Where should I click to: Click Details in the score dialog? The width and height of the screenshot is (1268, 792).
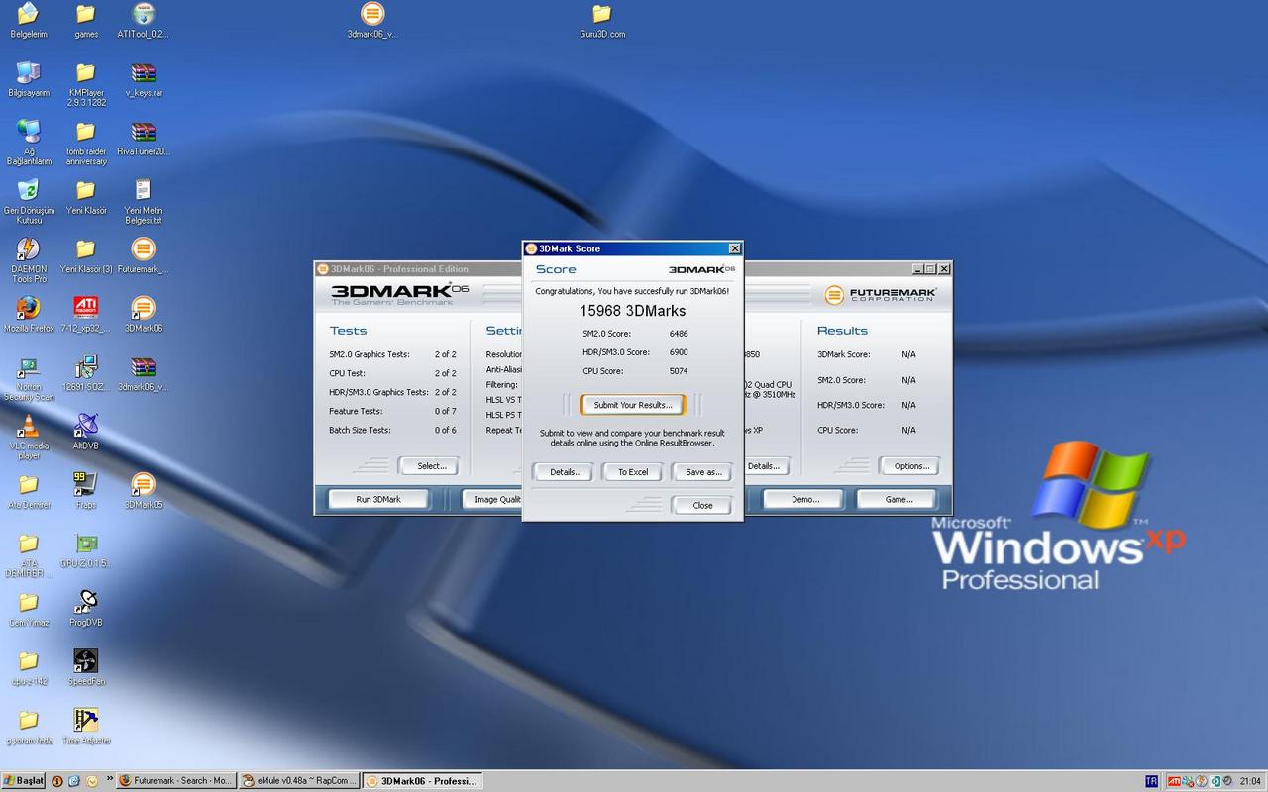point(564,472)
